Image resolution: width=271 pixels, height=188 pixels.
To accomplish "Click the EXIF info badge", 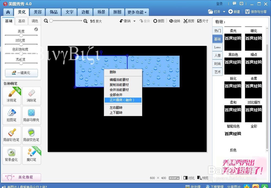I will coord(174,178).
